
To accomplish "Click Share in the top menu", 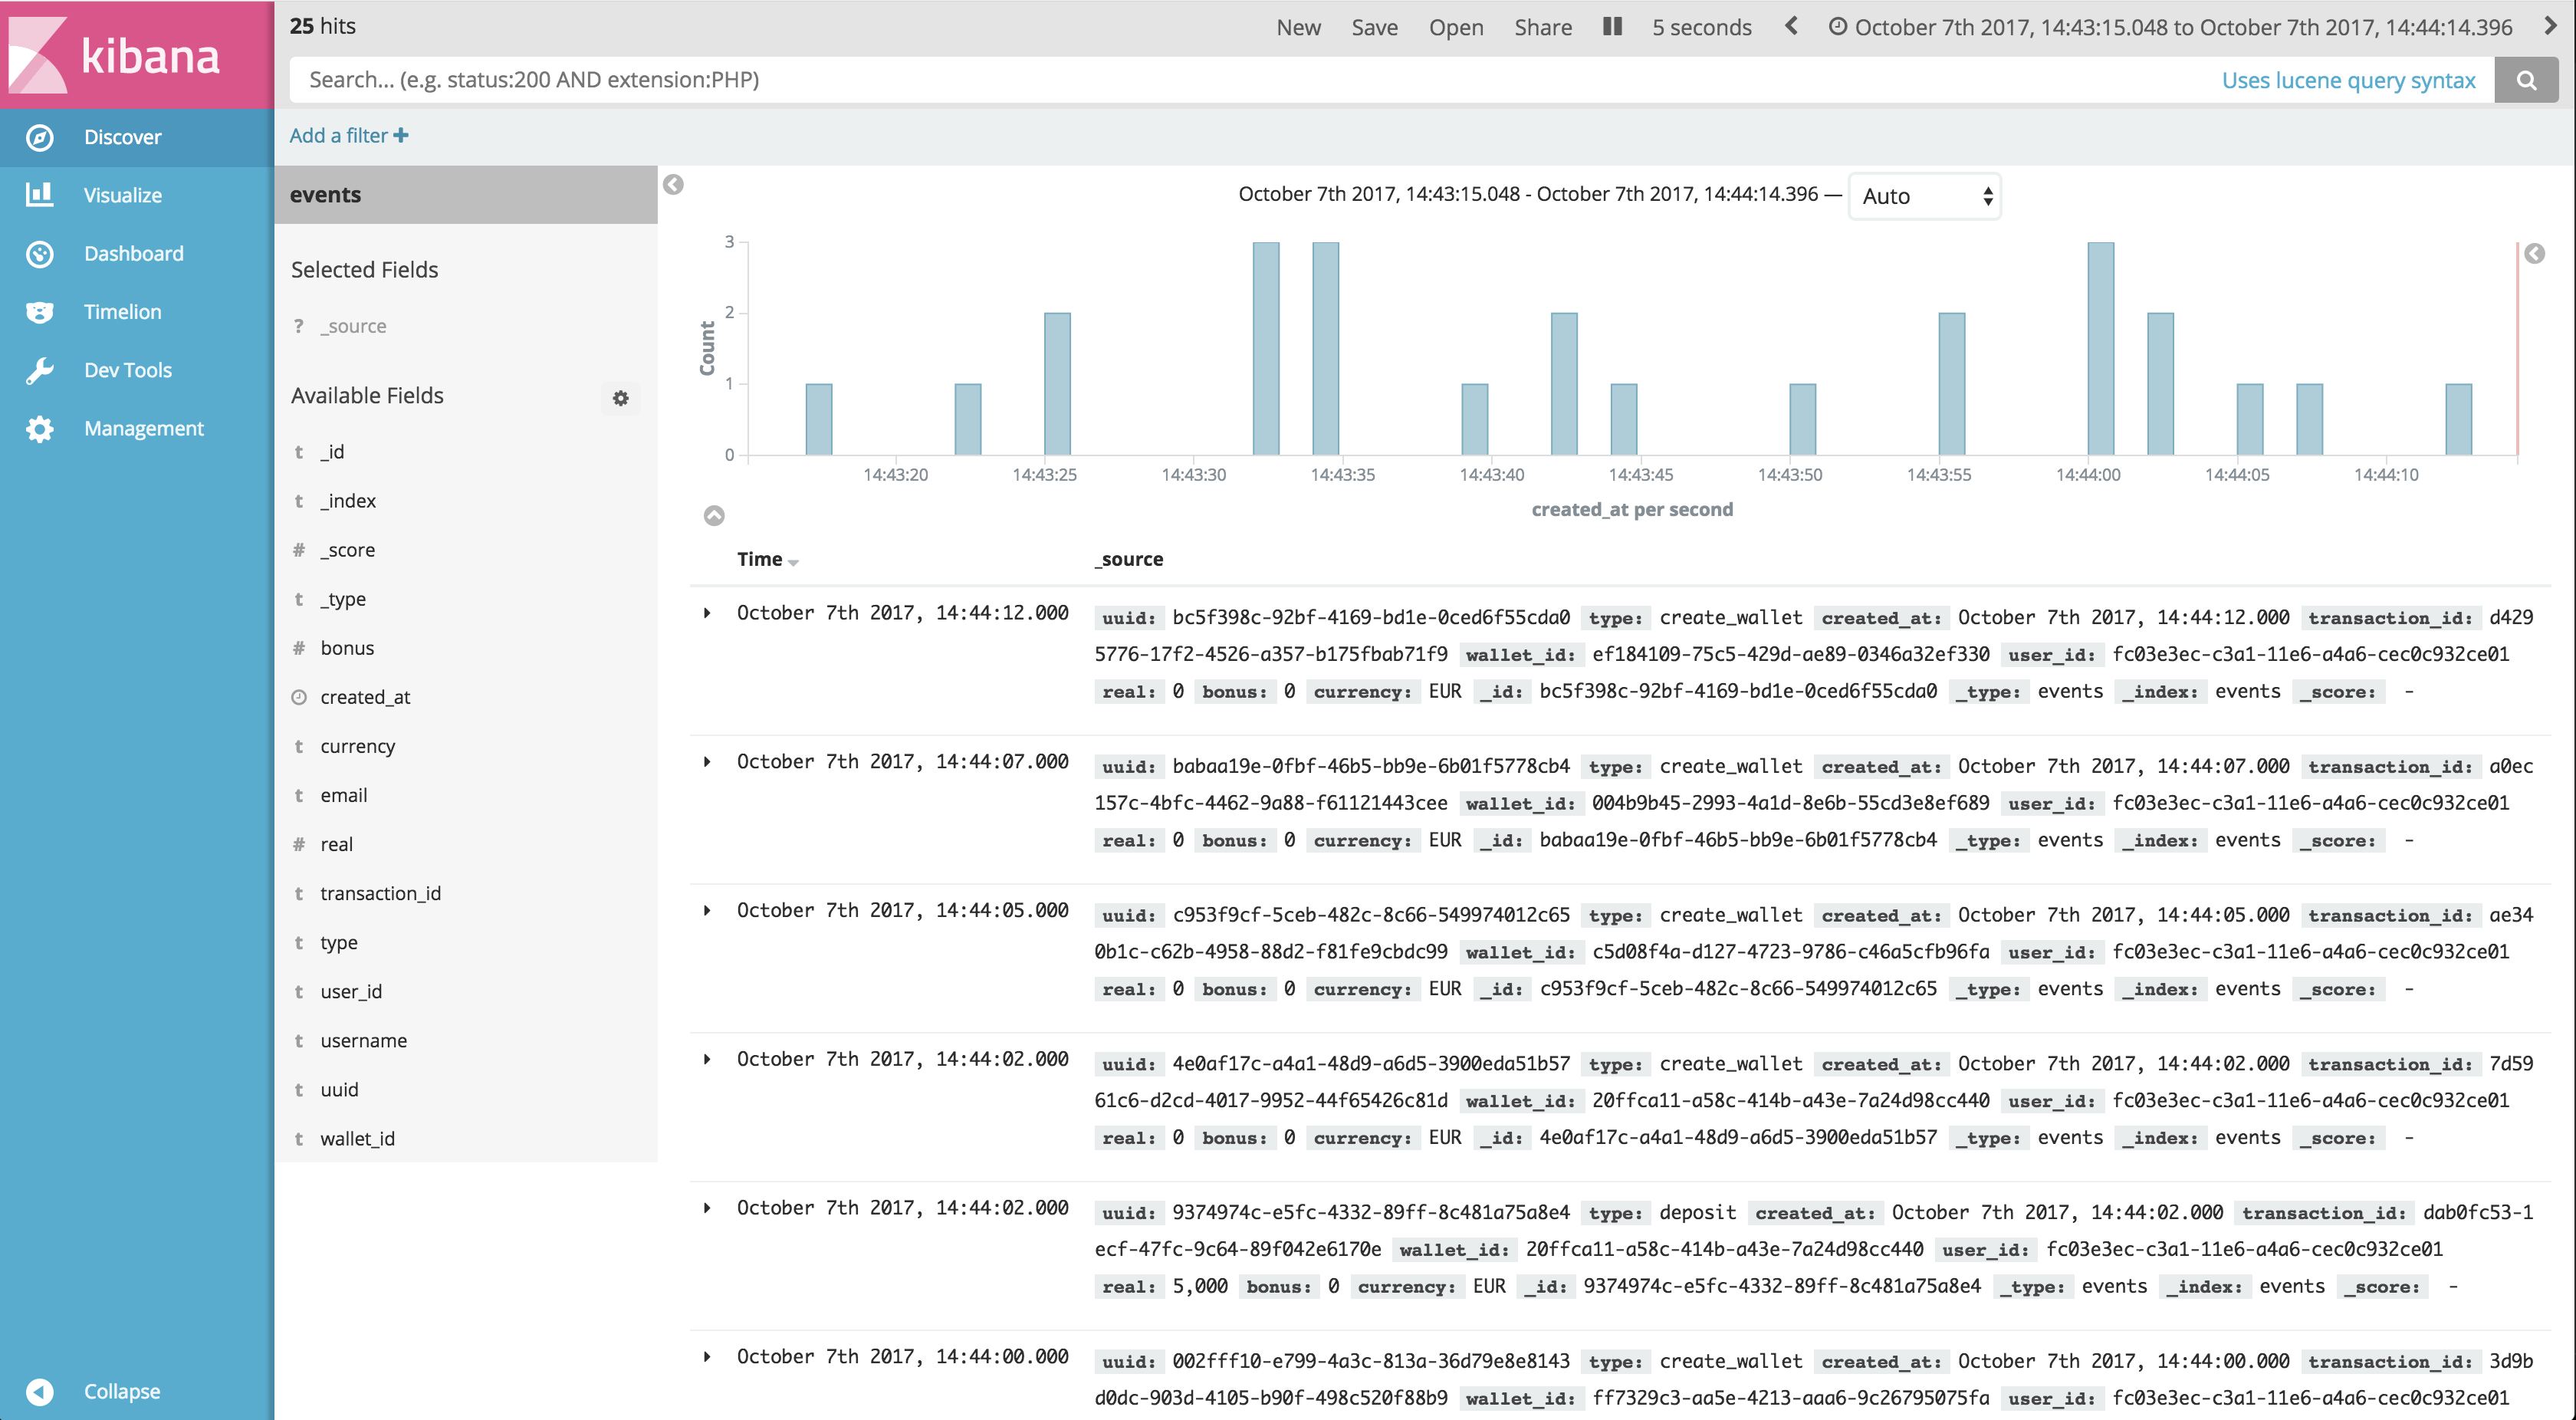I will pos(1542,28).
